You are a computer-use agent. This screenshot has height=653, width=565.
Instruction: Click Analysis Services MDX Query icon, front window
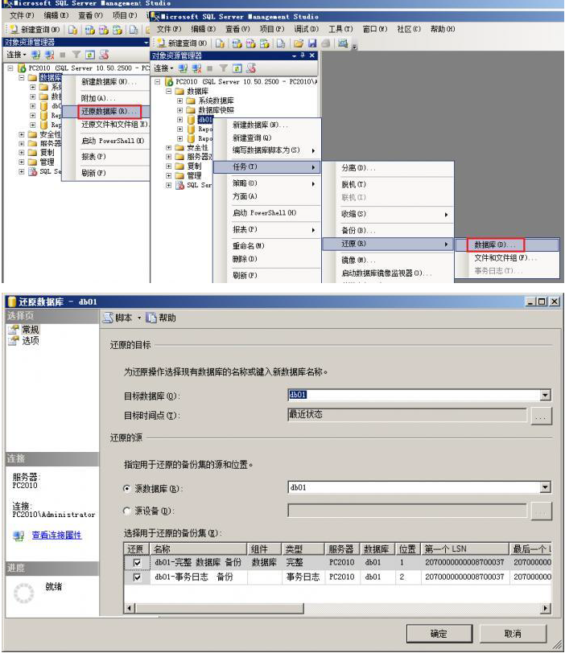237,43
